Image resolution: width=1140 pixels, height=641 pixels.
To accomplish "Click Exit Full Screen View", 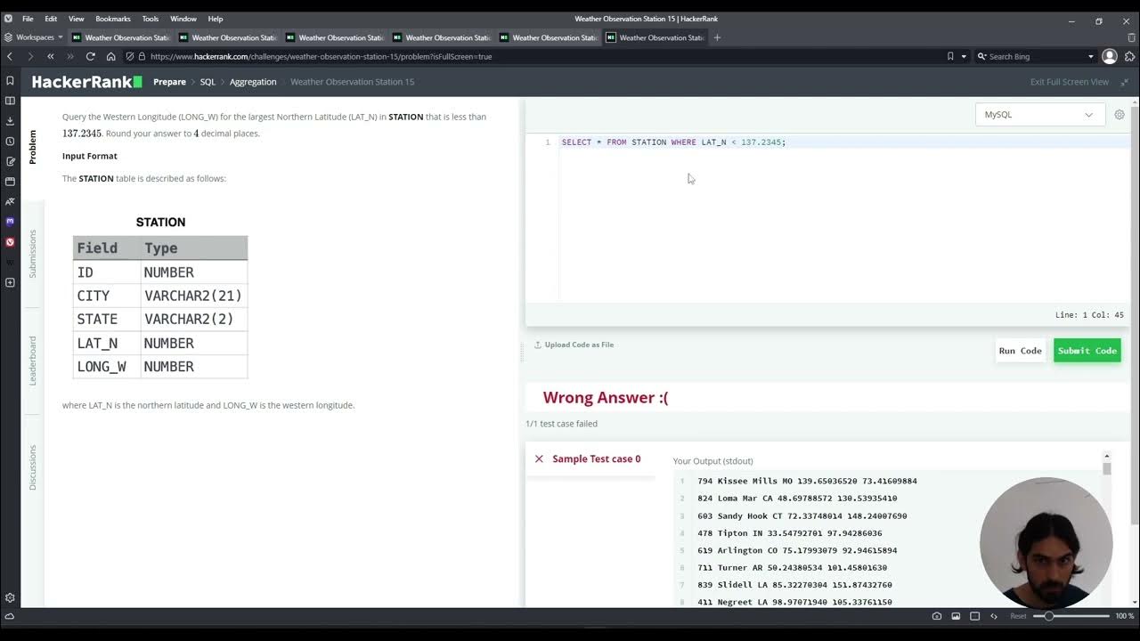I will pos(1070,82).
